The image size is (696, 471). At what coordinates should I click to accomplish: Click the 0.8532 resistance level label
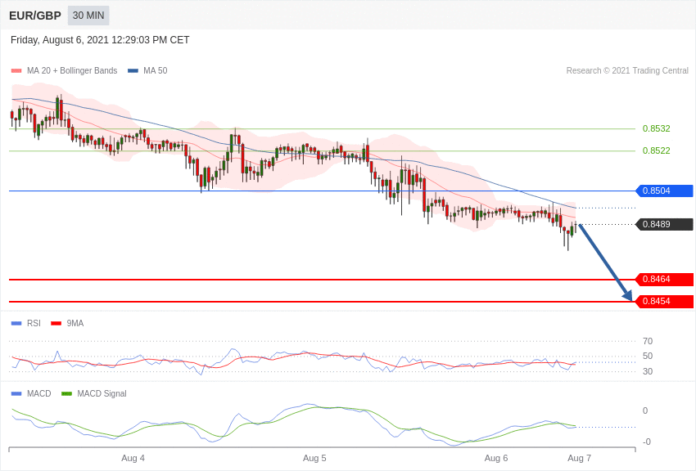657,128
